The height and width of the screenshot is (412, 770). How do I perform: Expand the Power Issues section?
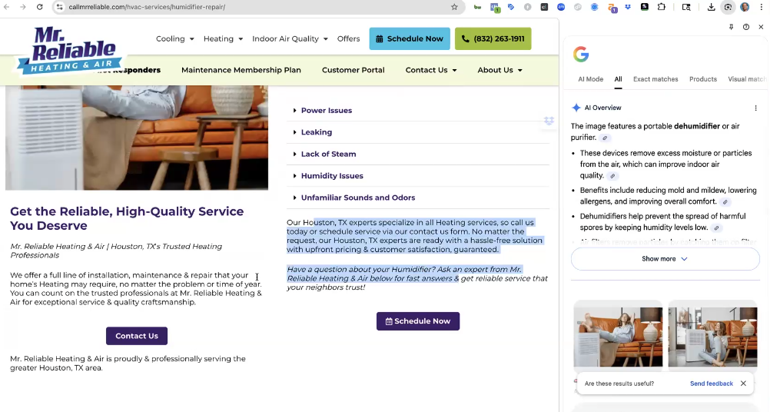[326, 111]
